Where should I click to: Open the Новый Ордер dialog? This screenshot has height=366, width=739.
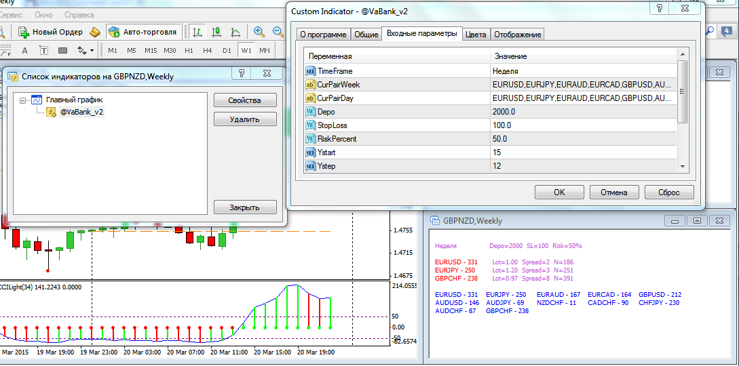50,32
